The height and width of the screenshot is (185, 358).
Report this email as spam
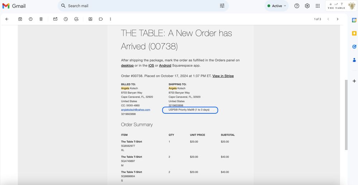30,19
